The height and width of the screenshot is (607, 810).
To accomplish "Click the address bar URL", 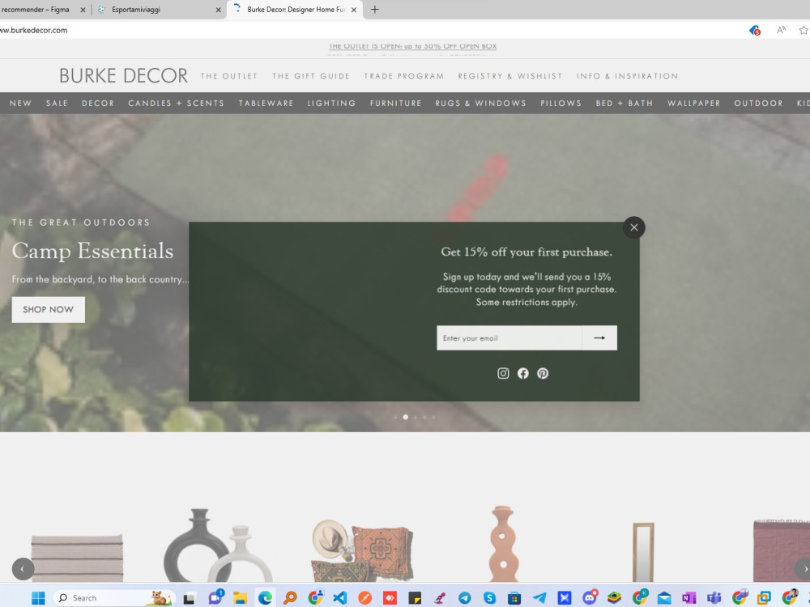I will [34, 30].
